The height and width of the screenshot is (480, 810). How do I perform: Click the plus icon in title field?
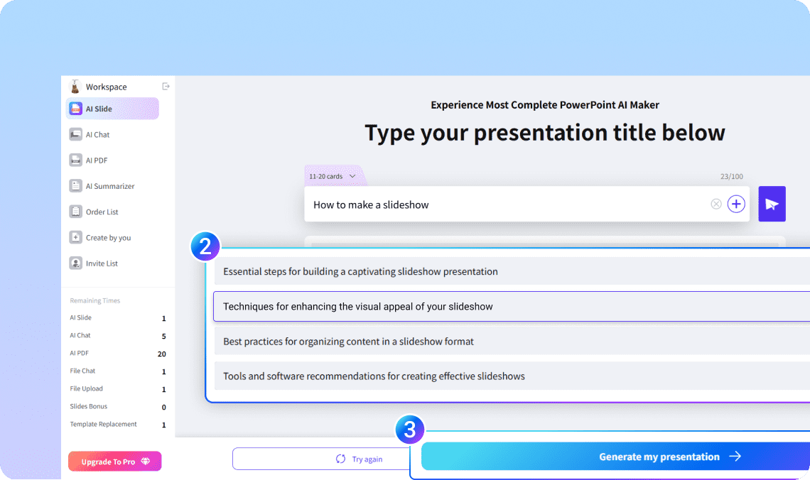coord(737,204)
